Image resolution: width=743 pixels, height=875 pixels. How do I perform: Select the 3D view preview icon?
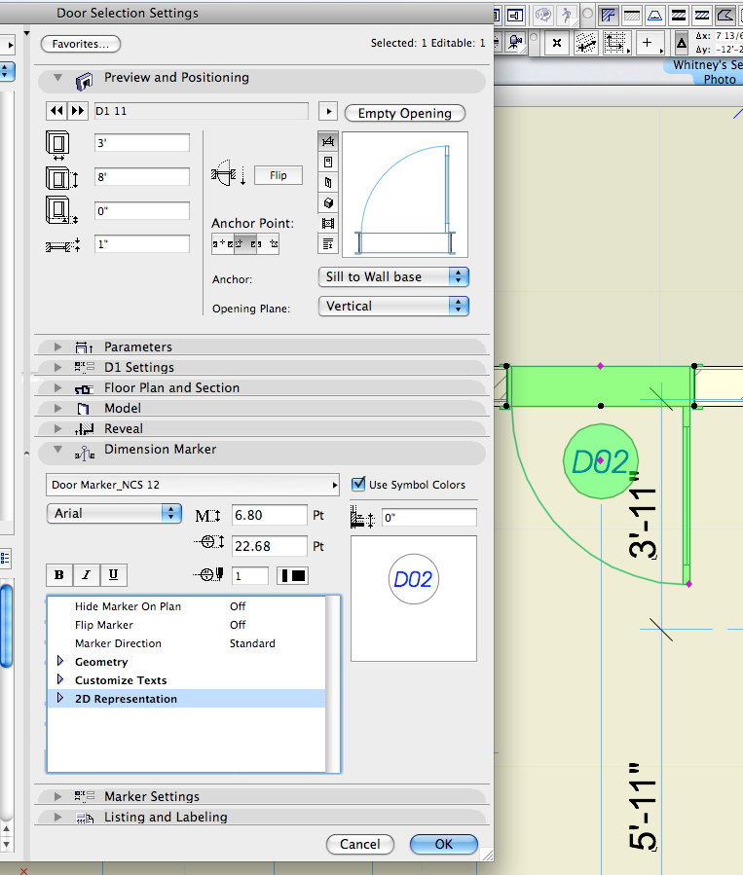point(328,202)
